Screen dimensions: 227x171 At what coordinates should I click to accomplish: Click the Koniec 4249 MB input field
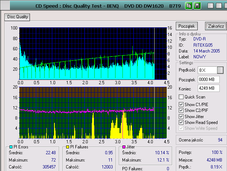208,88
